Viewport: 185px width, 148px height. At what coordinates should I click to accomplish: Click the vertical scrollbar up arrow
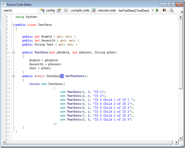click(180, 17)
